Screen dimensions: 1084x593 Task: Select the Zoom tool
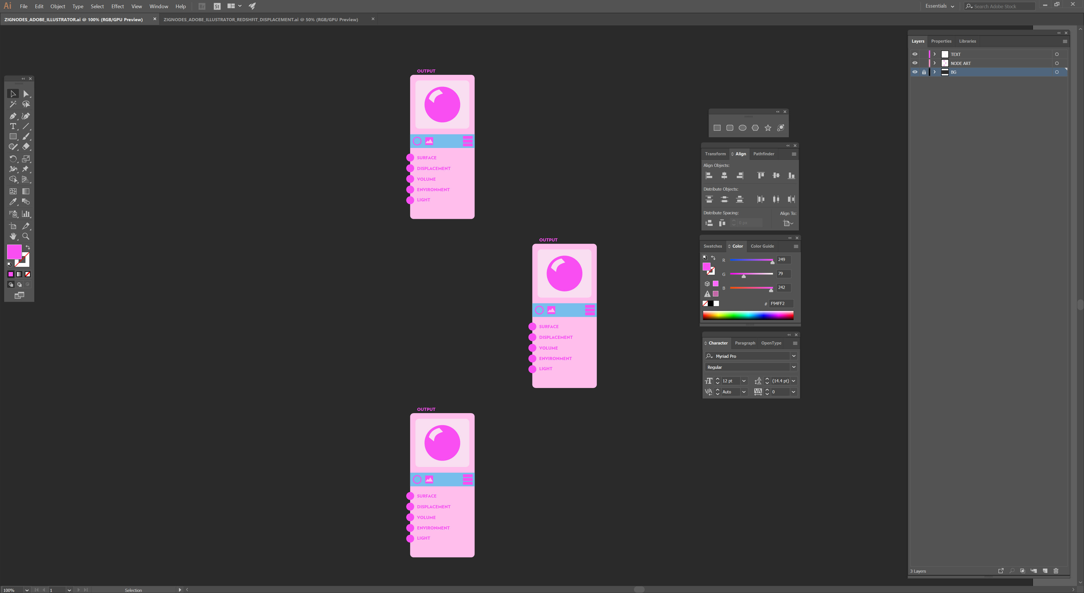point(26,236)
